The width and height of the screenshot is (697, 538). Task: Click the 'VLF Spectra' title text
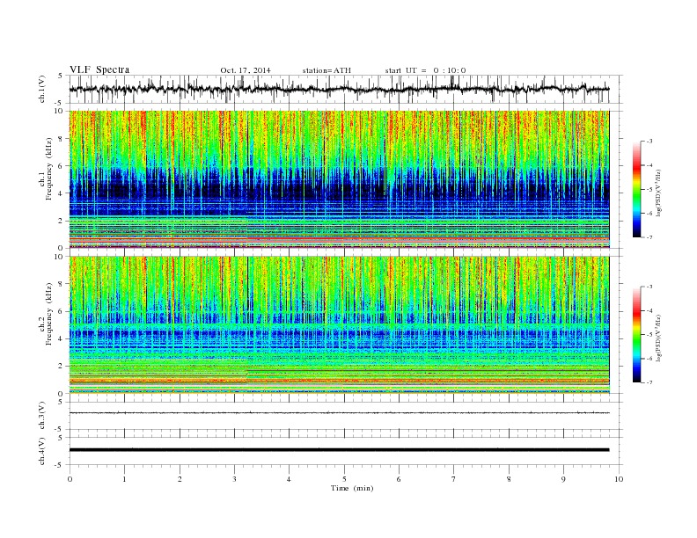pyautogui.click(x=99, y=69)
